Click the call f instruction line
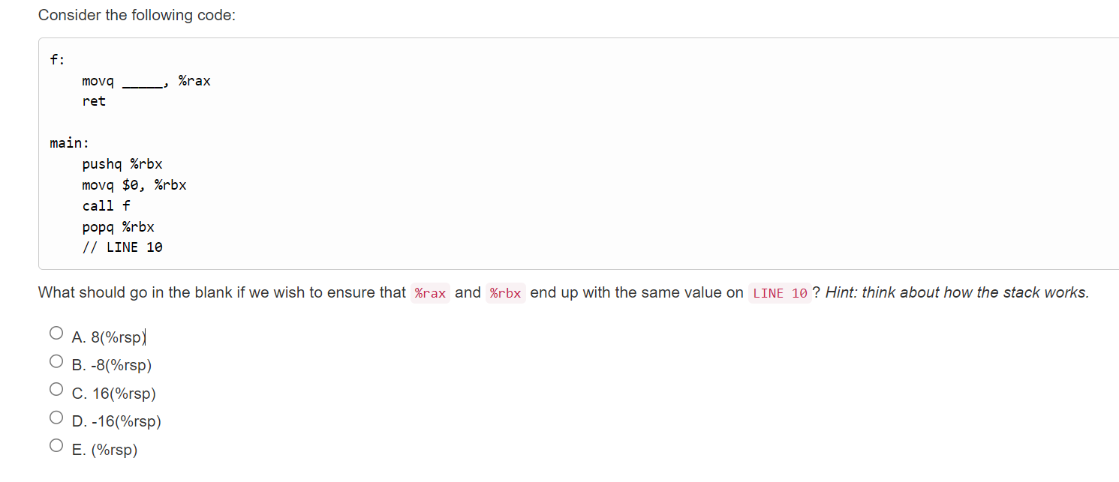 click(106, 205)
